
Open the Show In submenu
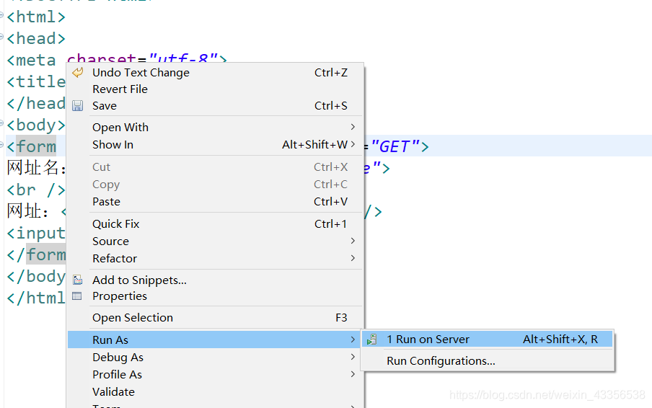pyautogui.click(x=216, y=145)
